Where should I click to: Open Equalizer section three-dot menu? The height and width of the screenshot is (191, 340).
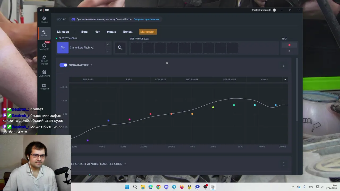coord(284,65)
